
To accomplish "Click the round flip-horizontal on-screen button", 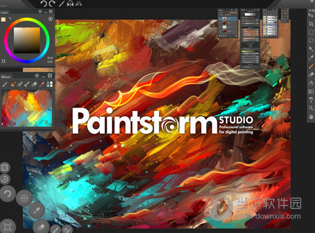I will tap(24, 198).
